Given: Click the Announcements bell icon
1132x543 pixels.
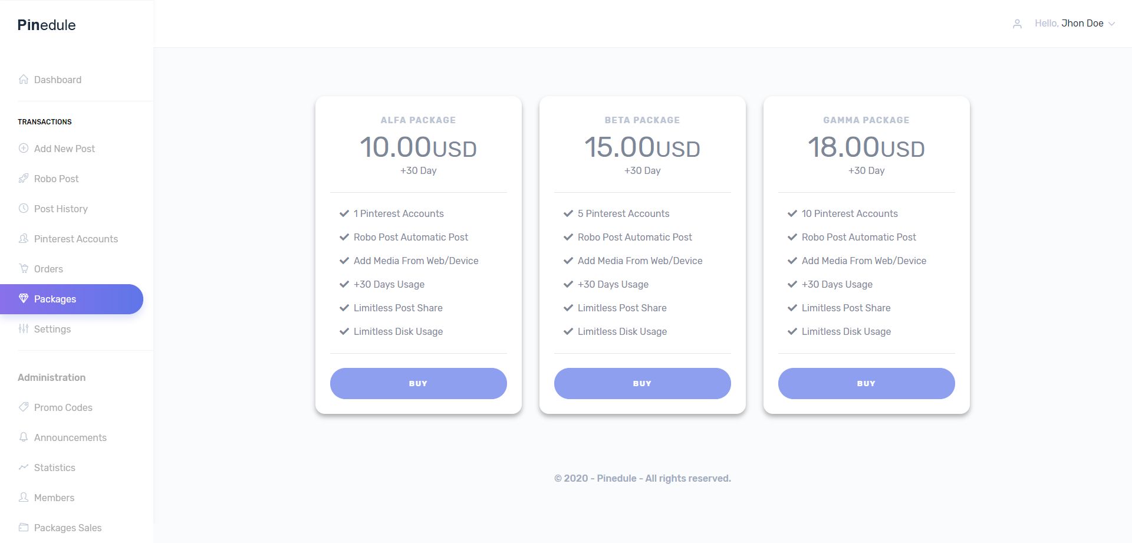Looking at the screenshot, I should click(24, 437).
